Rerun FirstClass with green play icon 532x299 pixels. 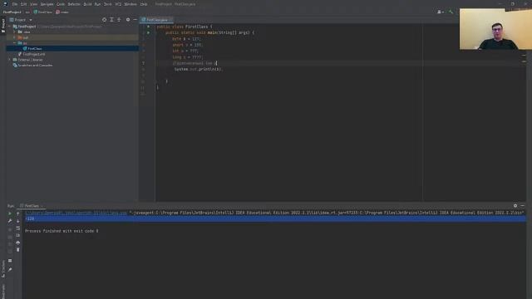[x=10, y=213]
